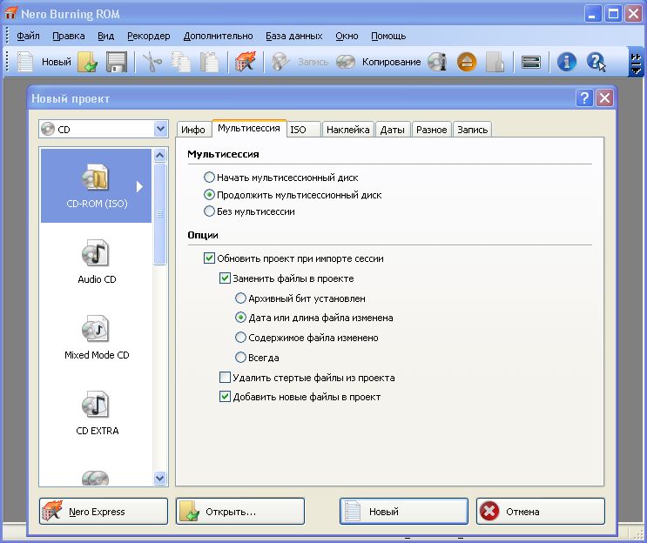This screenshot has height=543, width=647.
Task: Click the grayed cover designer toolbar icon
Action: click(x=495, y=63)
